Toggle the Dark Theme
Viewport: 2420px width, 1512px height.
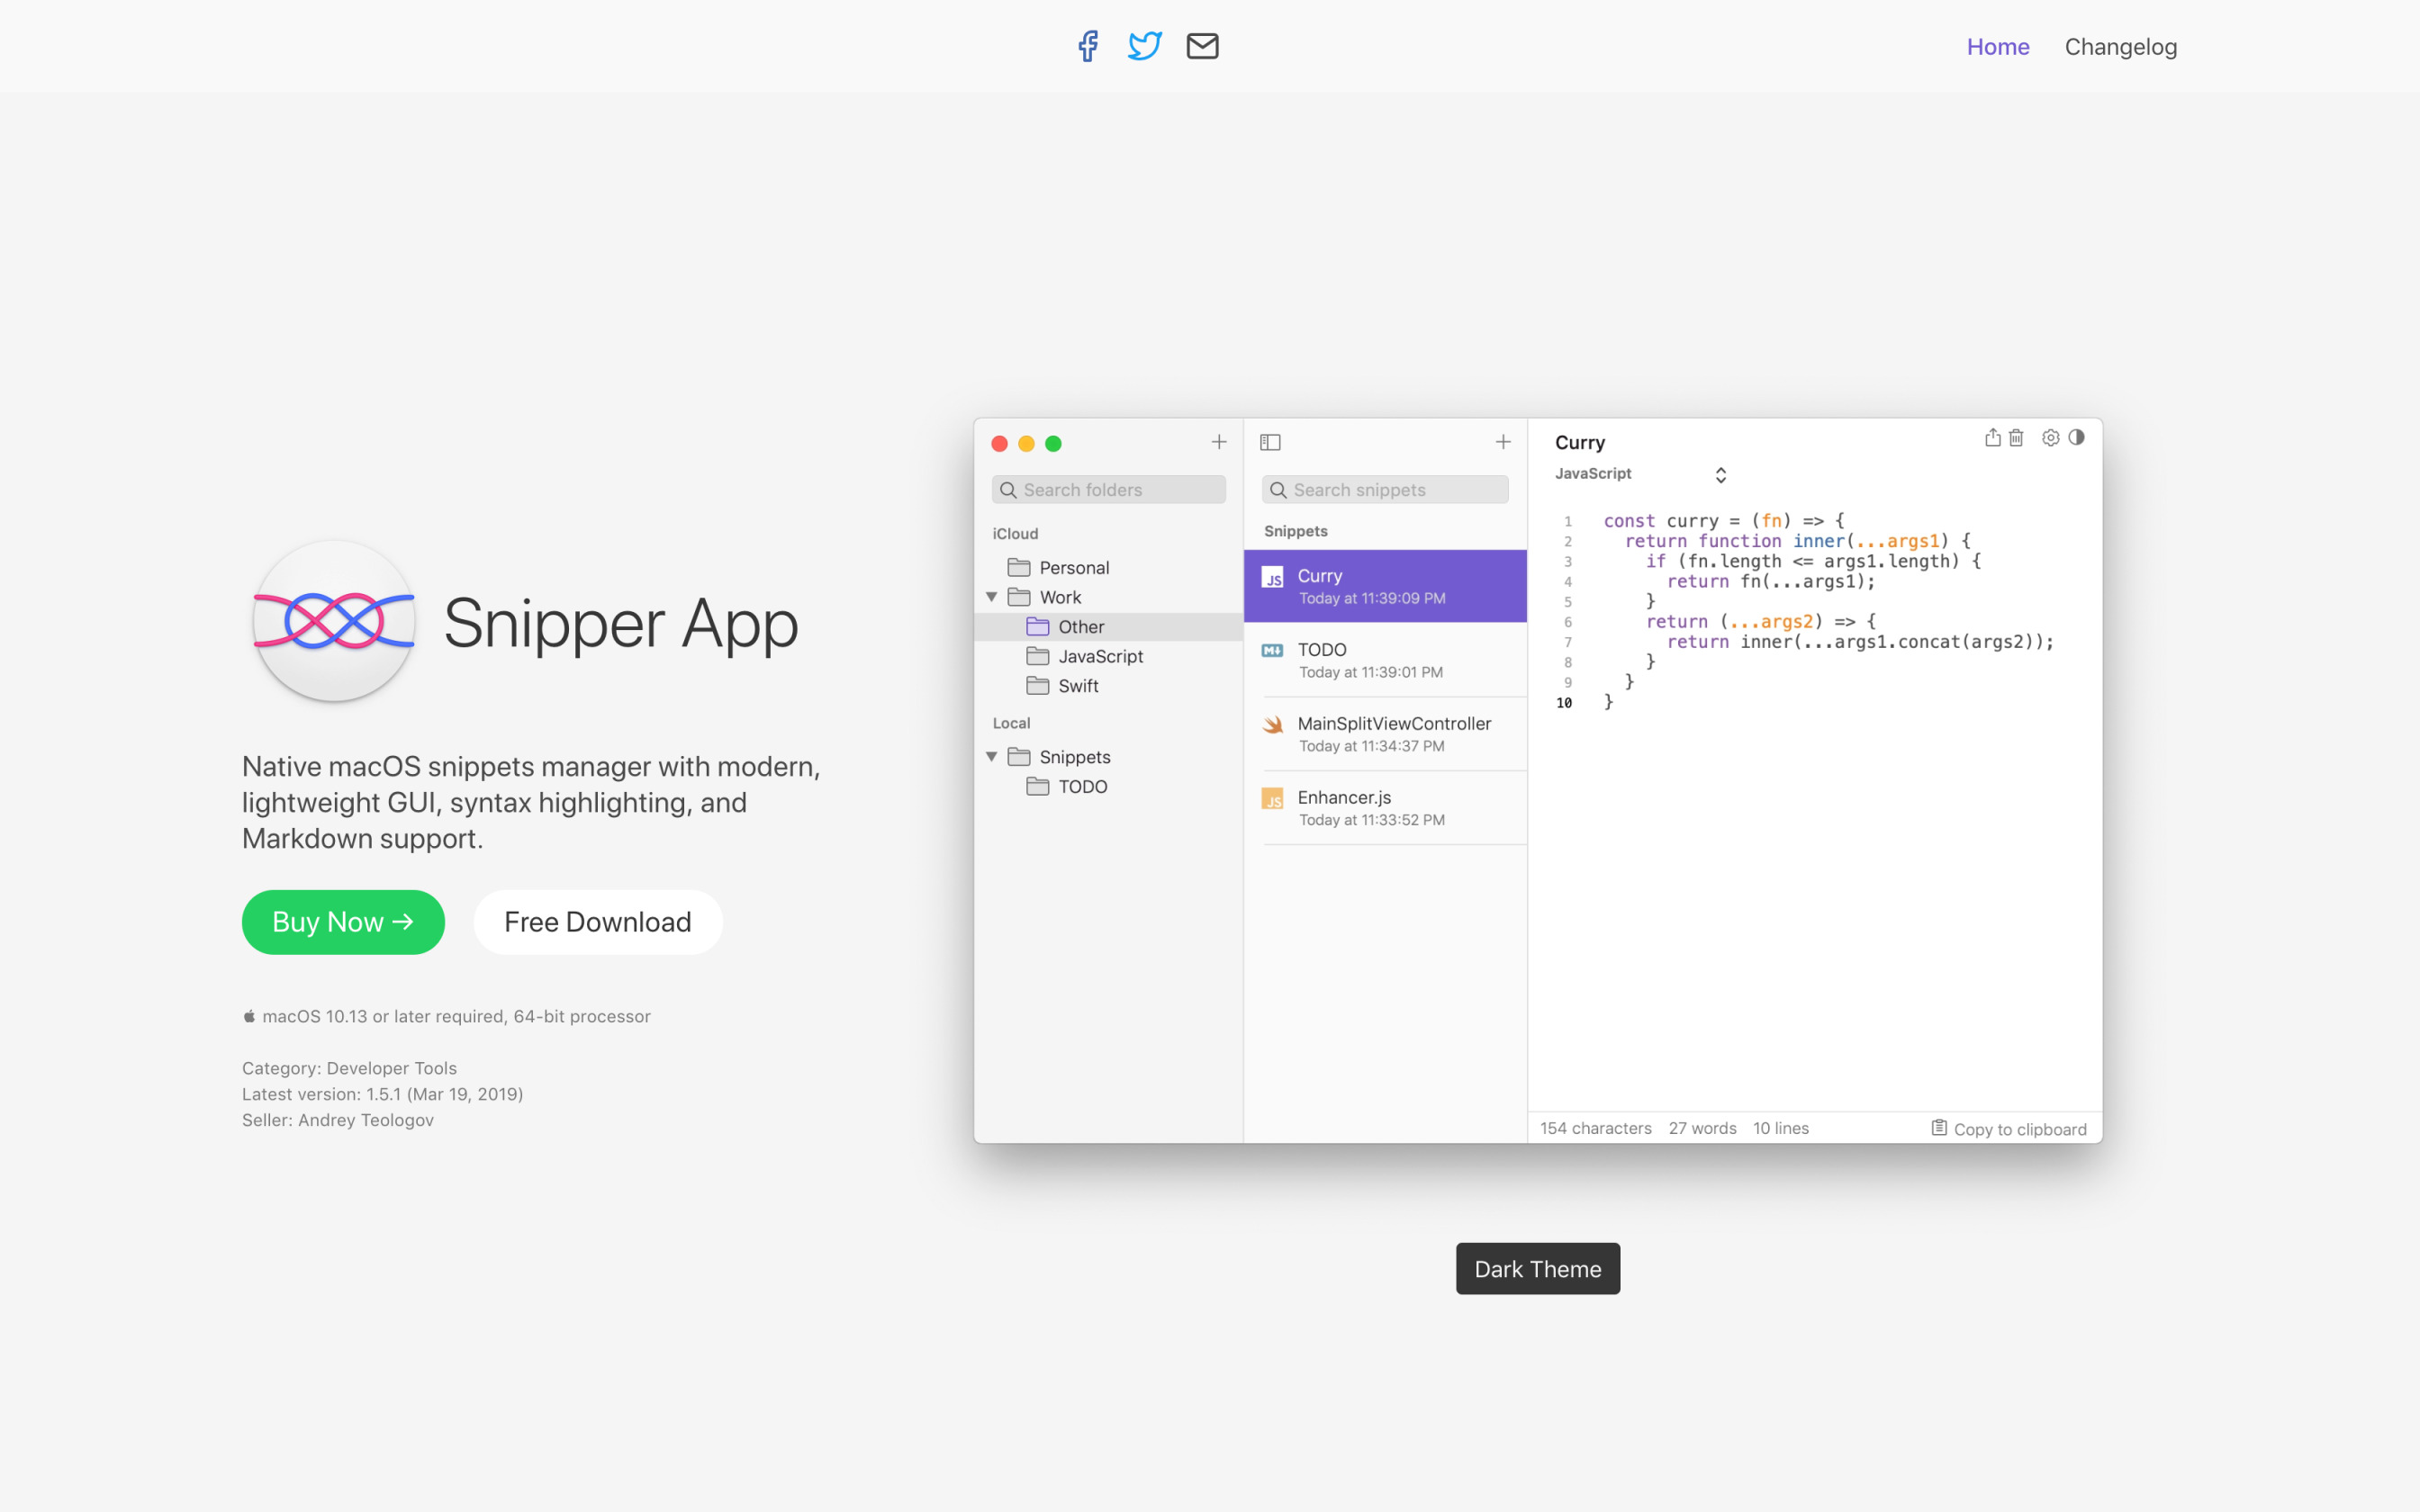click(x=1537, y=1268)
